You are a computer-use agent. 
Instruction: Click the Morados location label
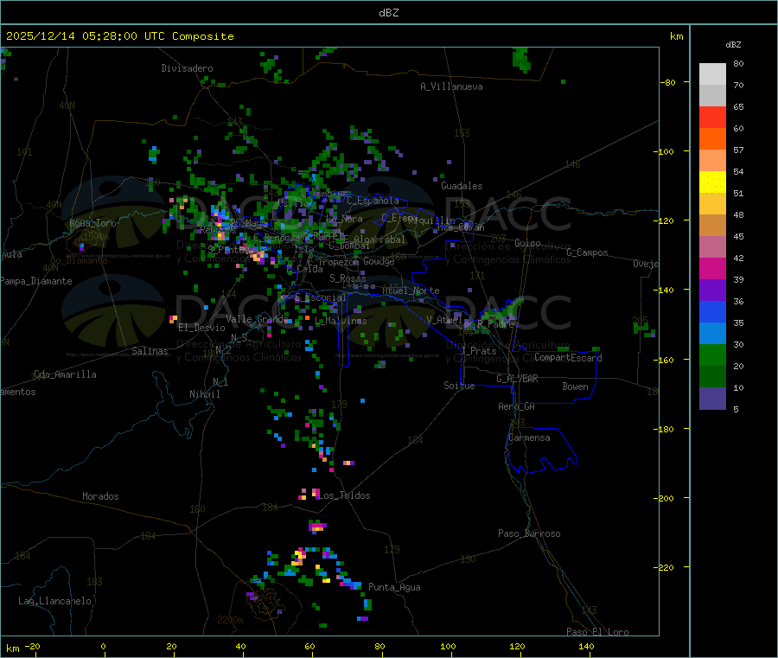click(x=101, y=496)
